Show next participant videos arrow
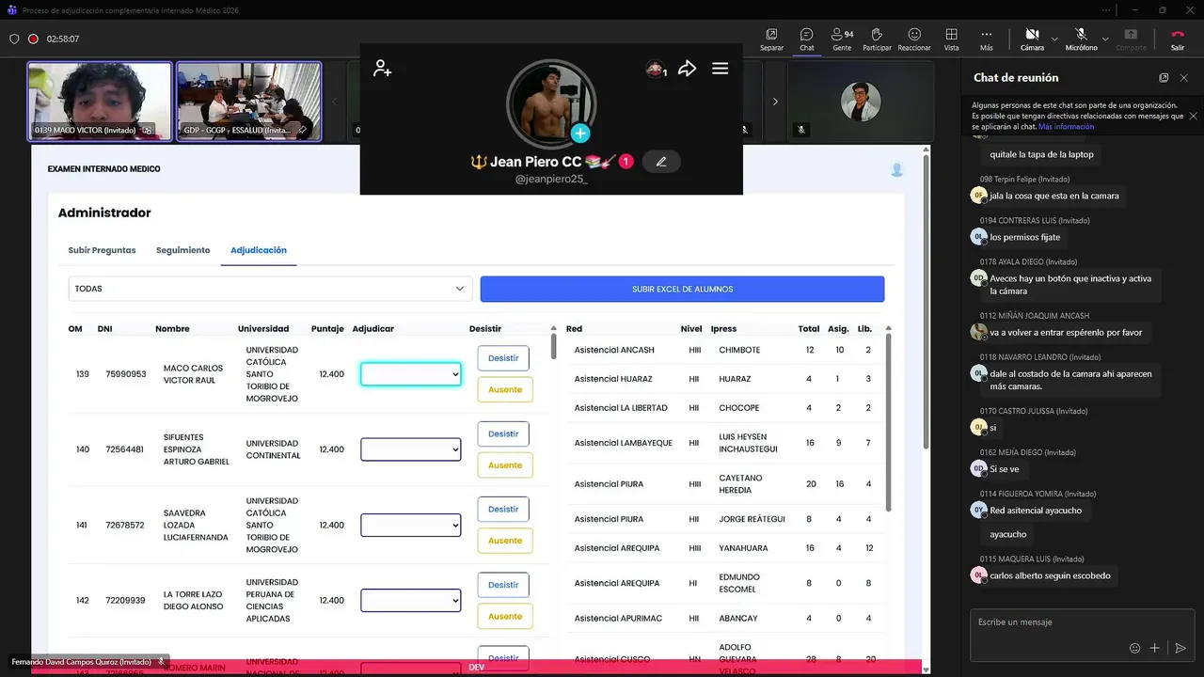Viewport: 1204px width, 677px height. [x=775, y=102]
